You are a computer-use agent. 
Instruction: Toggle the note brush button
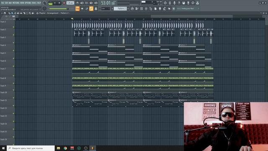coord(87,8)
